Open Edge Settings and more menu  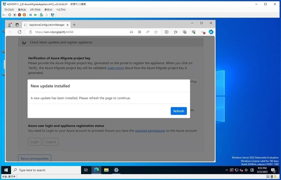pos(203,32)
